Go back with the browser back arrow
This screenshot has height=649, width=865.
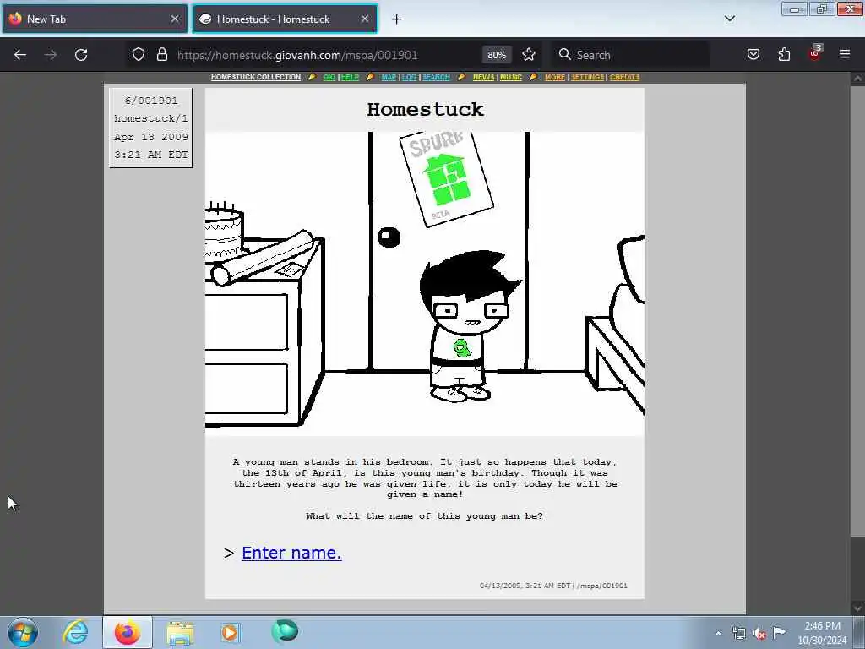[20, 55]
